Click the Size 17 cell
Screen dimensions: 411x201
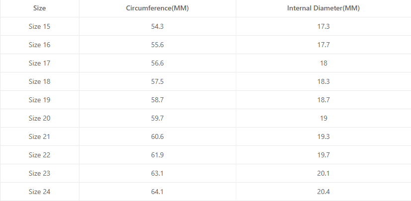pos(39,63)
